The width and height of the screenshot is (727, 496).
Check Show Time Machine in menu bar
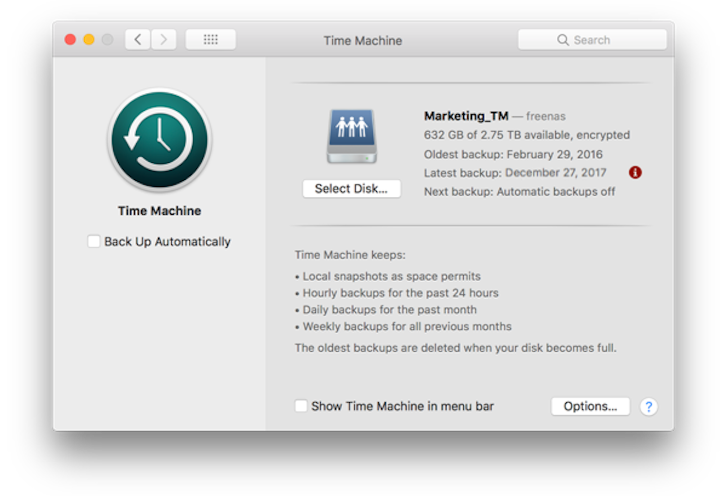301,406
